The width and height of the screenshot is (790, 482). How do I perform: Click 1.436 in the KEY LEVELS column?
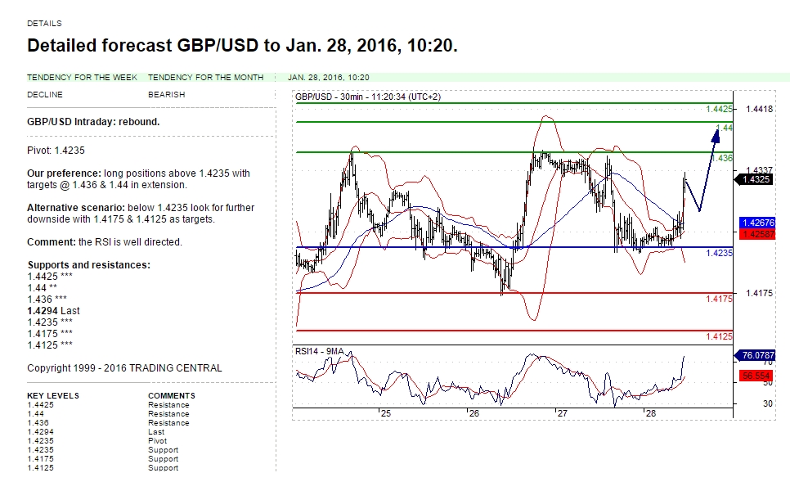point(38,423)
